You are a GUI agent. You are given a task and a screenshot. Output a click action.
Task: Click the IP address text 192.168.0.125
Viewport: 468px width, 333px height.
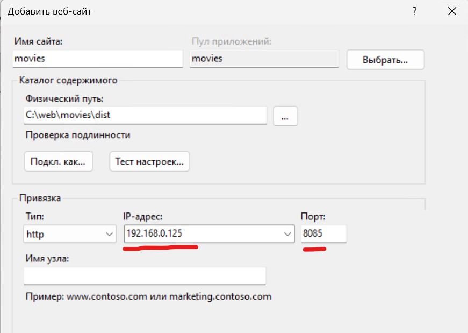pos(157,234)
